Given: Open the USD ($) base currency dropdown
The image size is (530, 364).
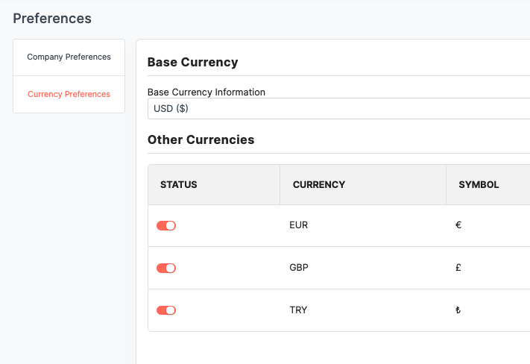Looking at the screenshot, I should click(338, 109).
